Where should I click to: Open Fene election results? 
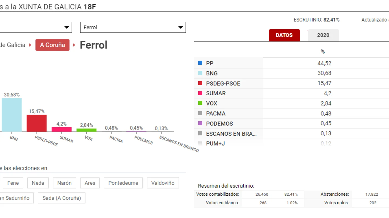click(x=13, y=183)
